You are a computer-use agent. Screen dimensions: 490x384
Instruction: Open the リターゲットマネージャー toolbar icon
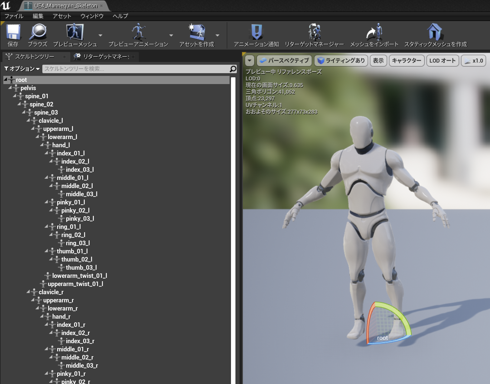point(314,32)
